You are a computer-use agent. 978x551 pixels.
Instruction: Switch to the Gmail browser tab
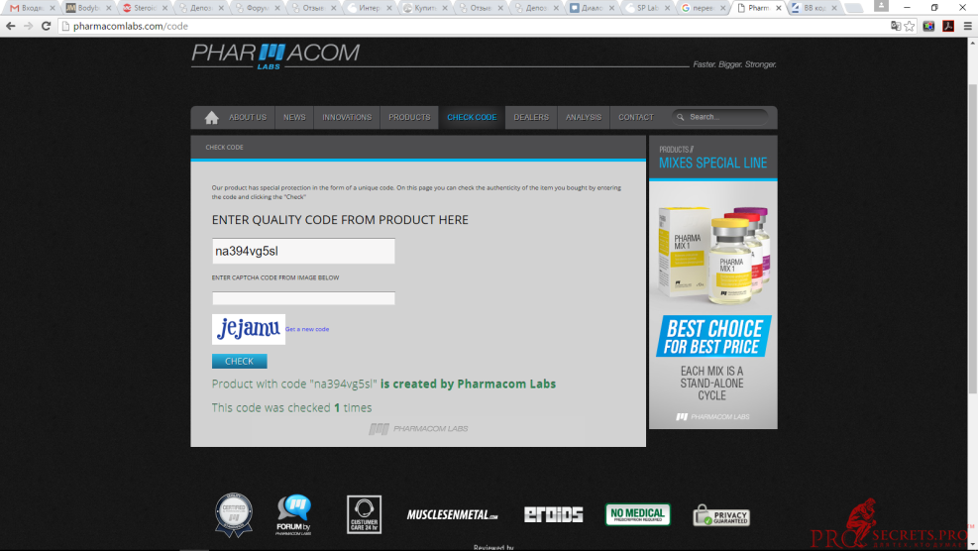(30, 7)
